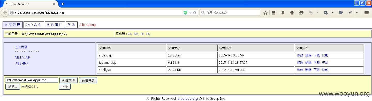Screen dimensions: 372x101
Task: Go to the home page icon
Action: (x=292, y=13)
